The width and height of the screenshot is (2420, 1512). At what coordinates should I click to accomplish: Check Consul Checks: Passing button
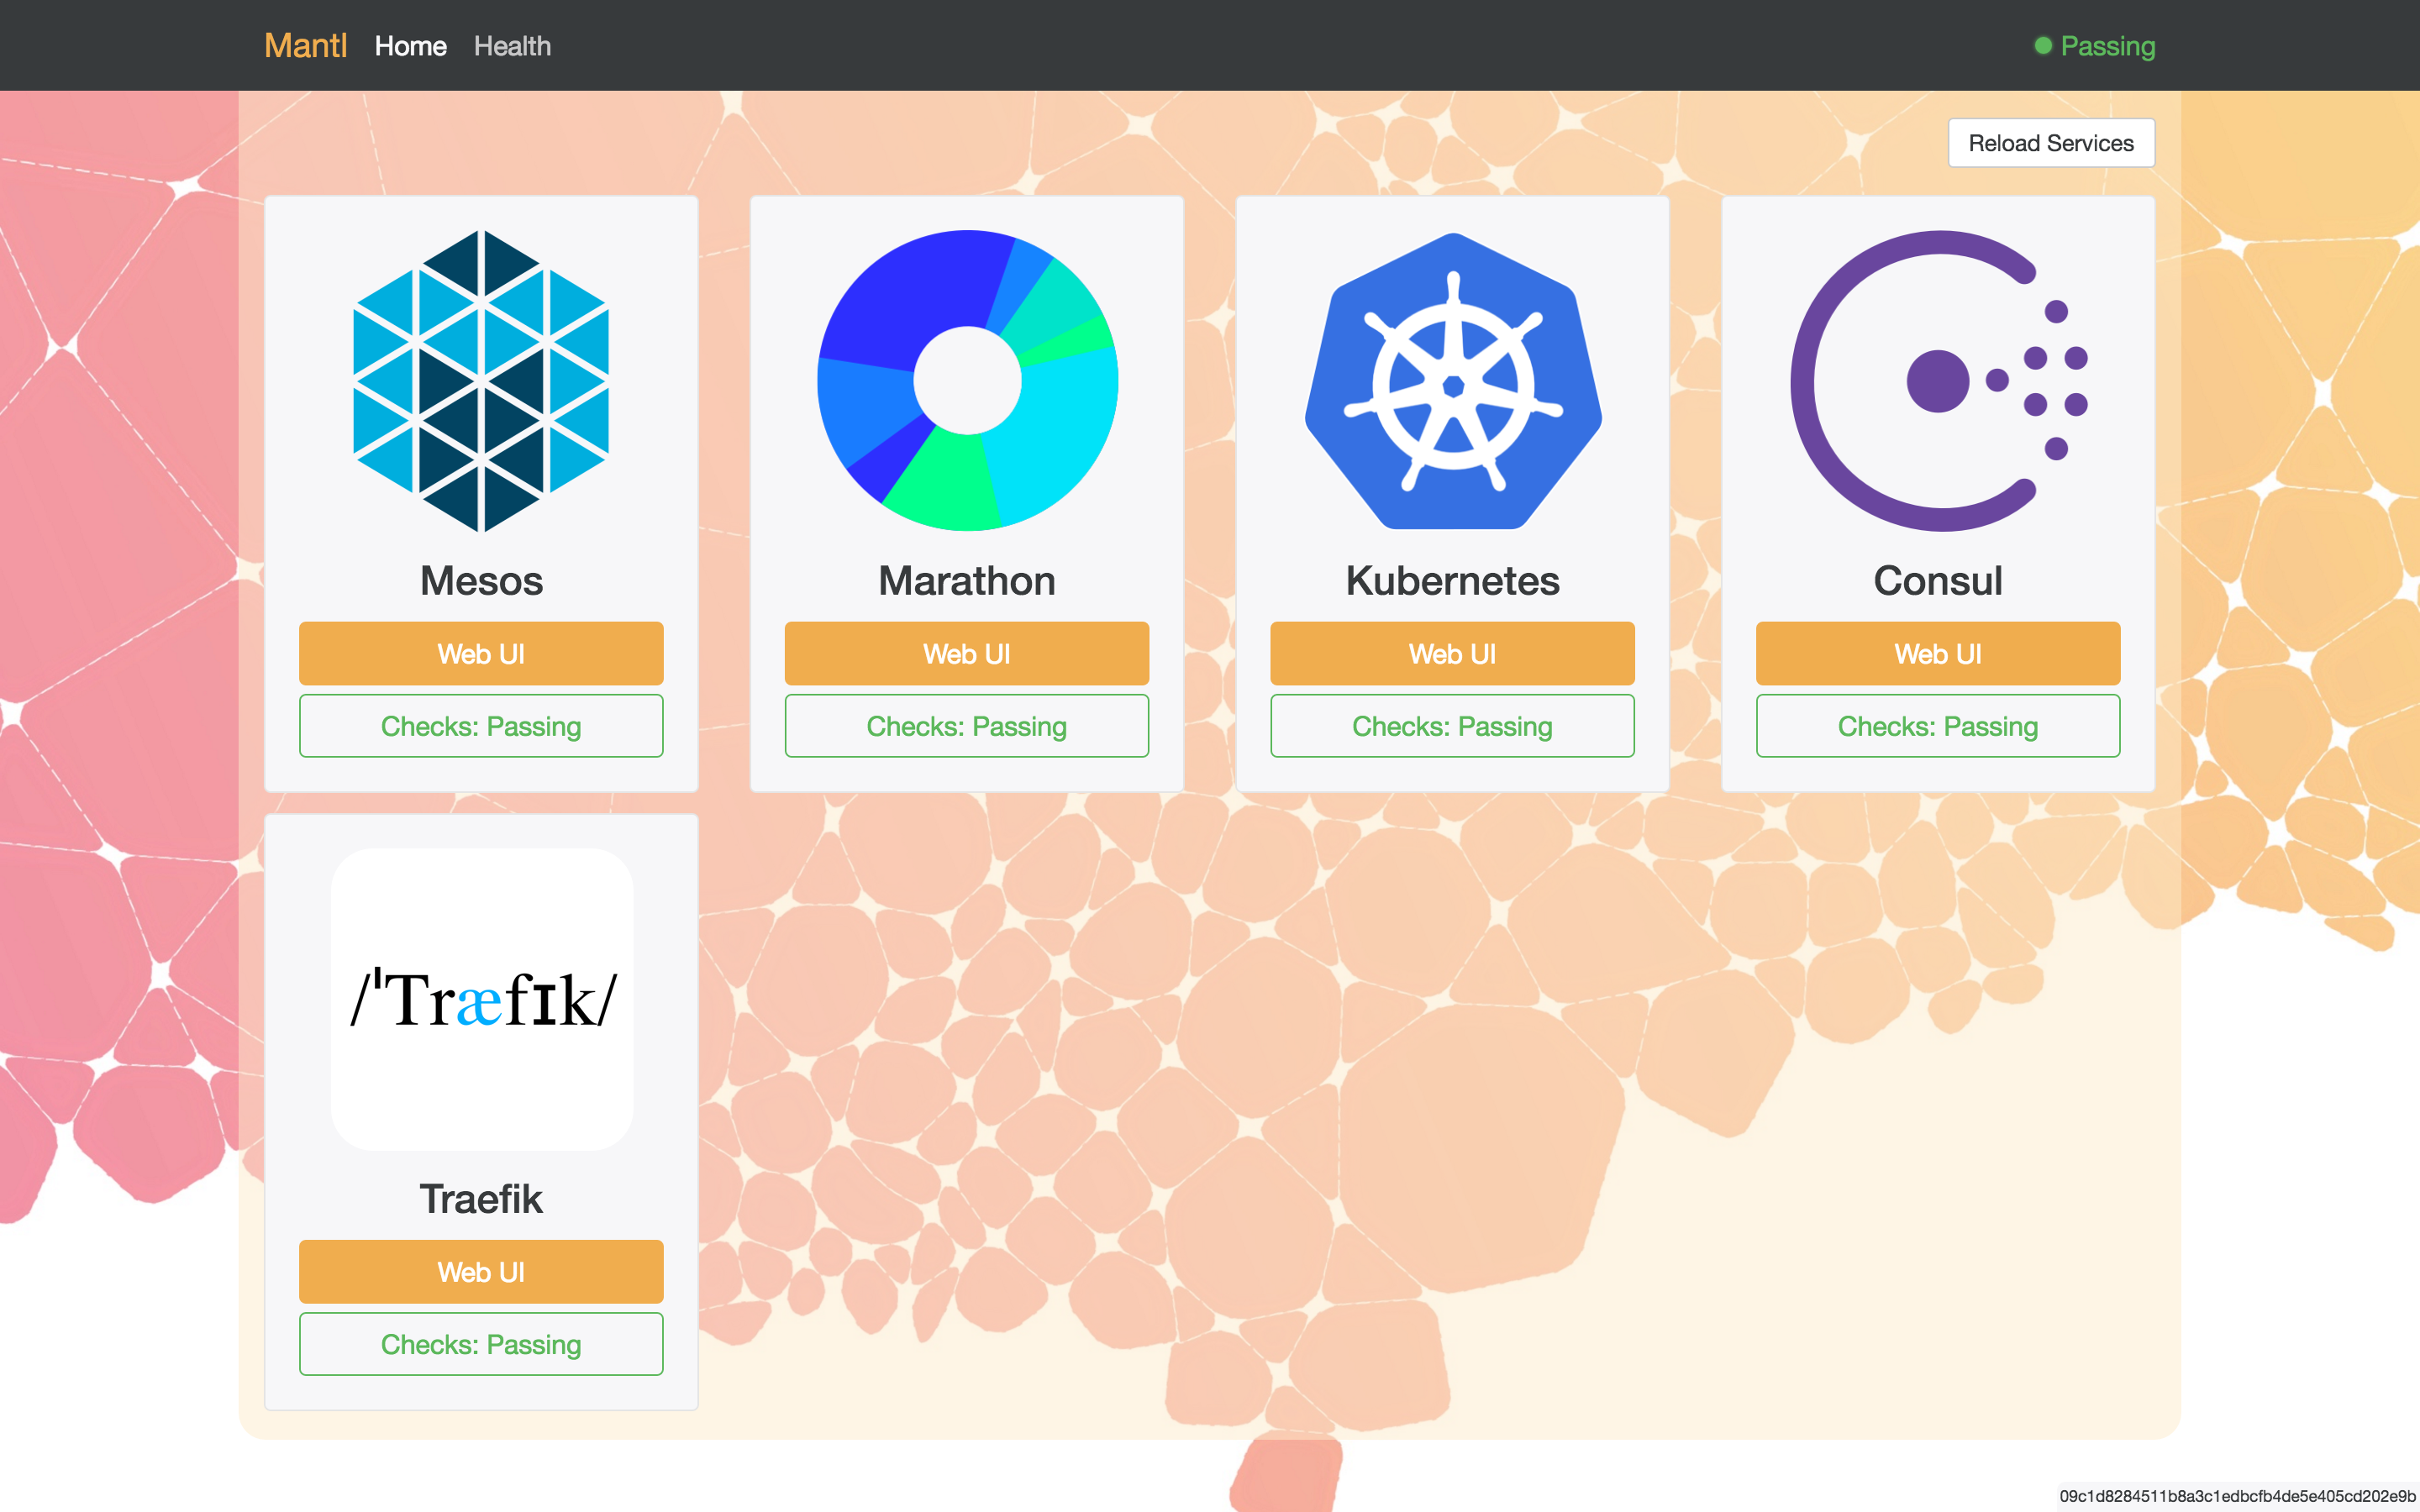pyautogui.click(x=1937, y=726)
